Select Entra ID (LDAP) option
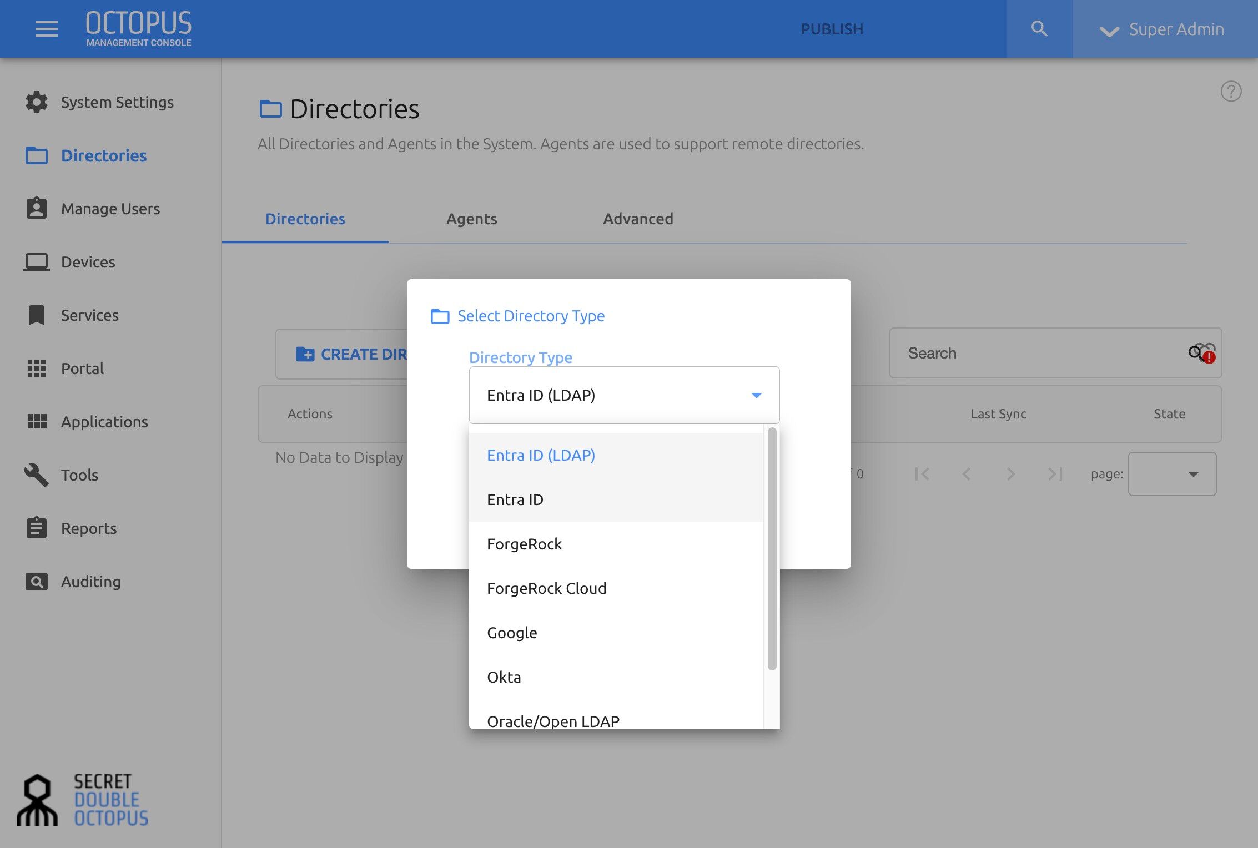Image resolution: width=1258 pixels, height=848 pixels. coord(616,455)
